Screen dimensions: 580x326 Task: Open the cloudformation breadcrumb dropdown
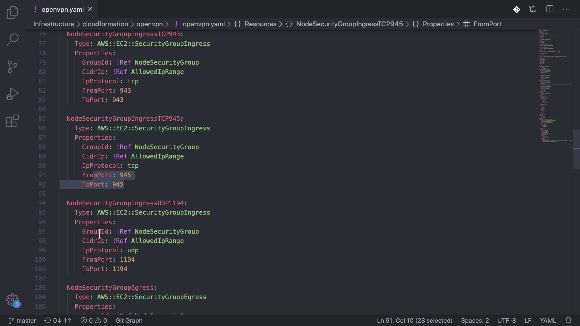pos(105,24)
